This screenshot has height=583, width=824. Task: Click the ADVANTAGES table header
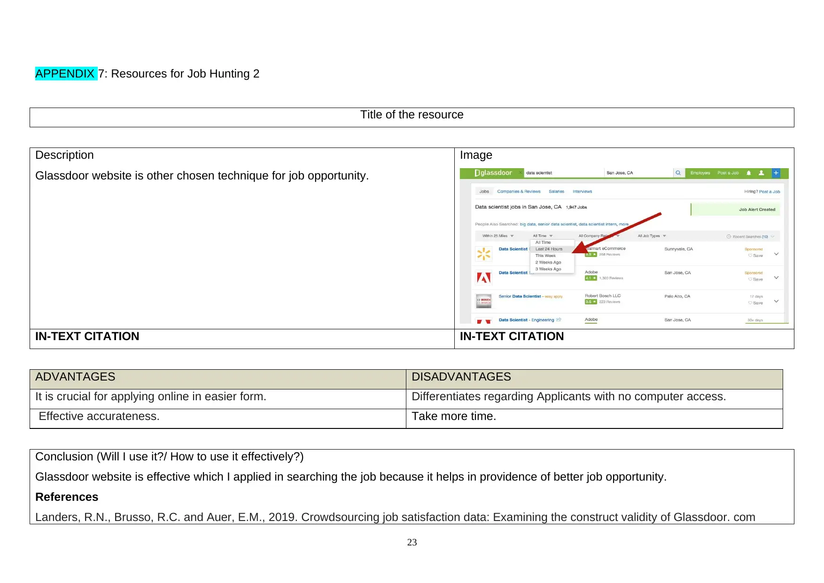tap(218, 379)
